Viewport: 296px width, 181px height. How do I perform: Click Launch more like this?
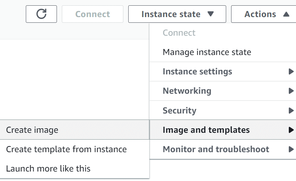74,168
